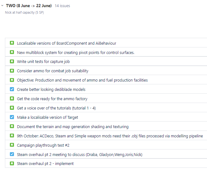Click story icon beside Write unit tests

pyautogui.click(x=12, y=61)
